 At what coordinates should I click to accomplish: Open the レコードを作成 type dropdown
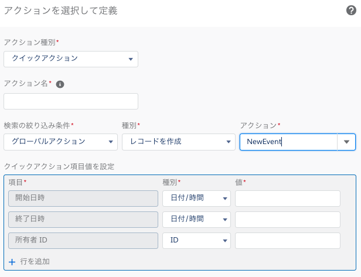pos(179,142)
